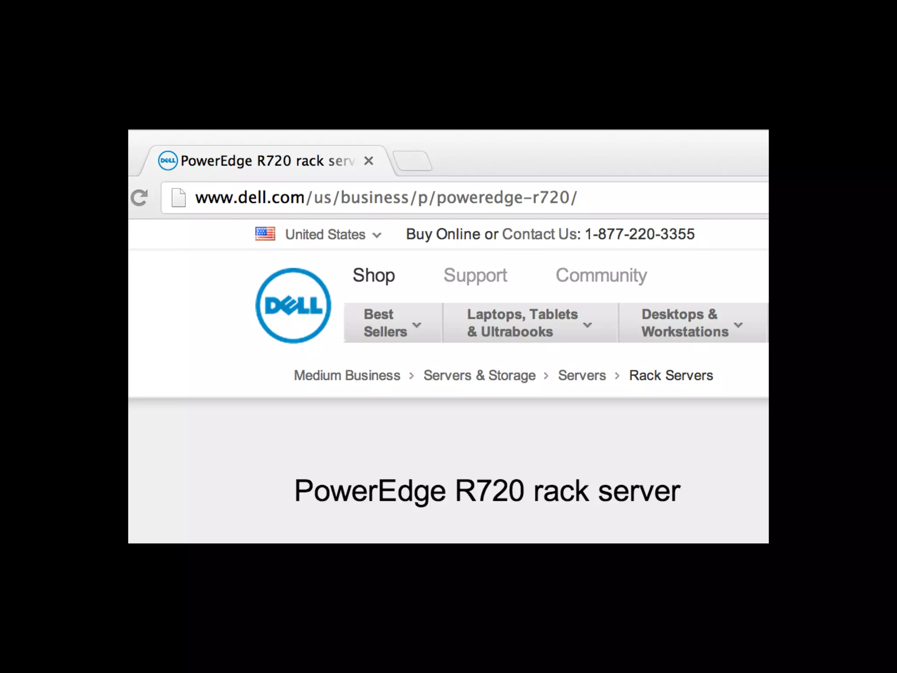897x673 pixels.
Task: Close the PowerEdge R720 tab
Action: 369,161
